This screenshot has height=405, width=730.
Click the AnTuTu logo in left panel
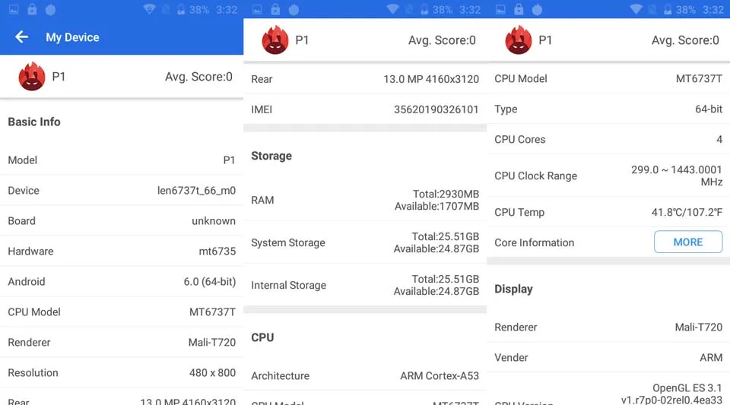click(x=32, y=76)
